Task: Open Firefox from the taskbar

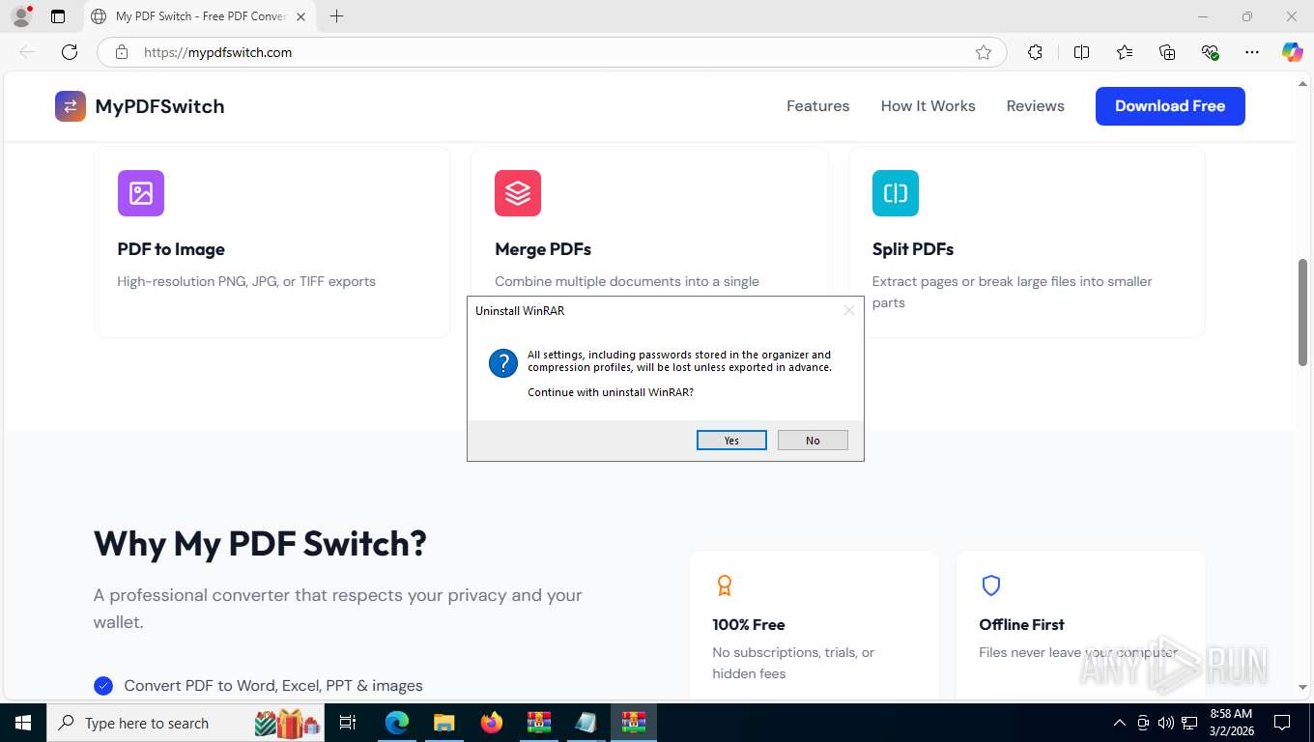Action: tap(492, 723)
